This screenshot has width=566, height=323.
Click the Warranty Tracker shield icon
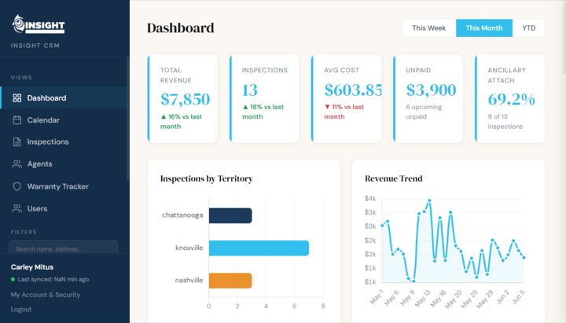pos(17,186)
